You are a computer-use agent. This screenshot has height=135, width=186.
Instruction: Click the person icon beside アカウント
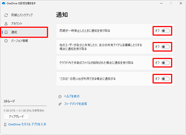click(x=6, y=24)
